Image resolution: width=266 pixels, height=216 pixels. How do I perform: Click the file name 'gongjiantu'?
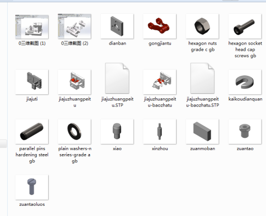tap(160, 44)
